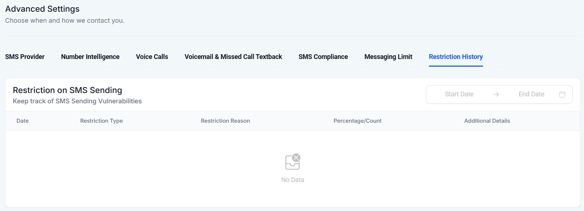This screenshot has width=584, height=211.
Task: Click the empty inbox No Data icon
Action: pos(293,162)
